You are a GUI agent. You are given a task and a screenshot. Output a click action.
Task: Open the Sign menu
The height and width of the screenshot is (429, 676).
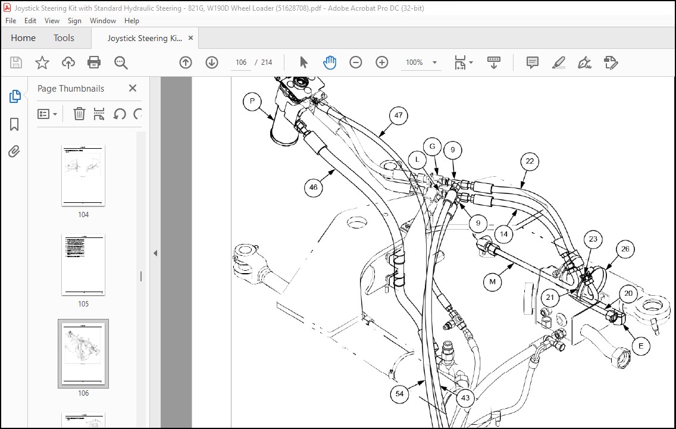(x=74, y=21)
